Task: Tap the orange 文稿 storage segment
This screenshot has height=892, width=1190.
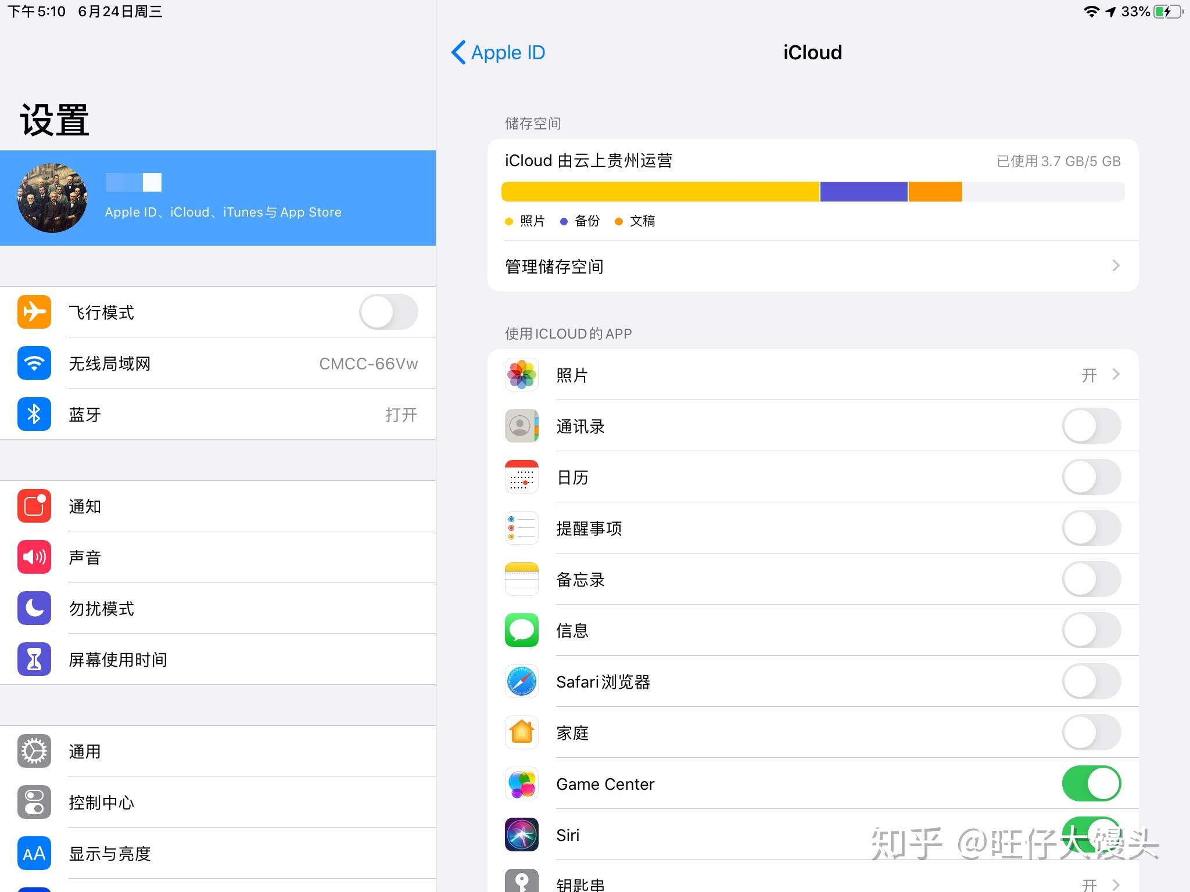Action: click(935, 192)
